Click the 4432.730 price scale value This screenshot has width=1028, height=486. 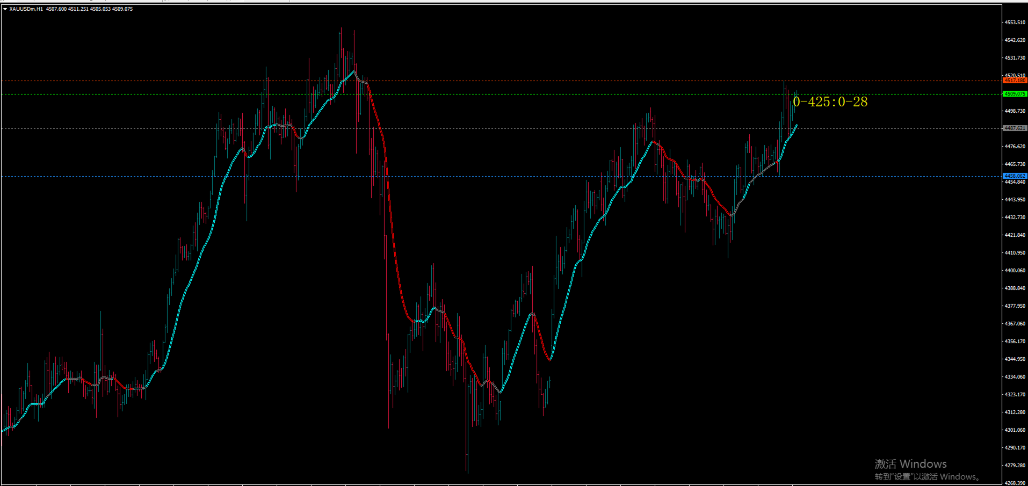pyautogui.click(x=1015, y=217)
